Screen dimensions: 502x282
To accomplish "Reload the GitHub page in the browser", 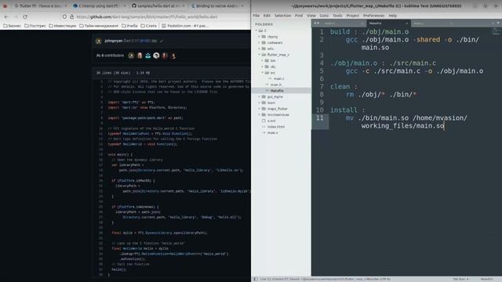I will tap(25, 16).
